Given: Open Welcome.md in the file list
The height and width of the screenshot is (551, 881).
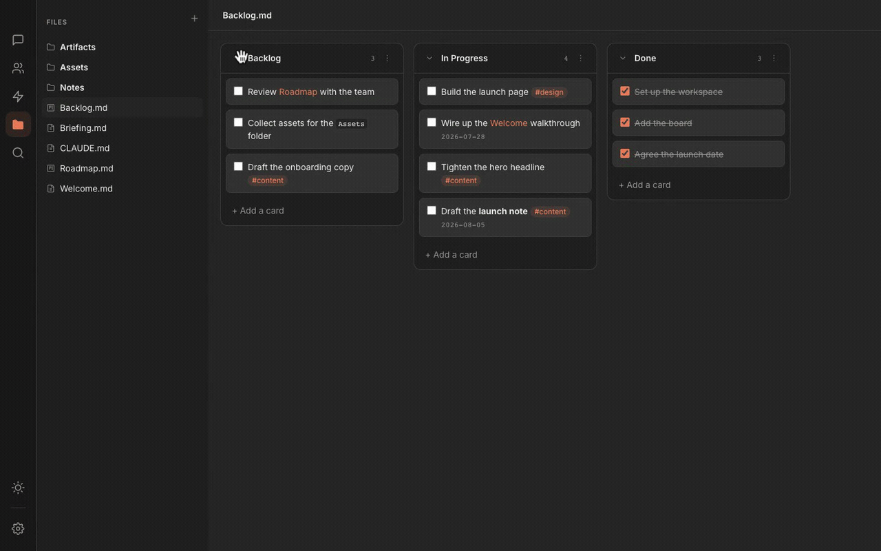Looking at the screenshot, I should pos(122,189).
